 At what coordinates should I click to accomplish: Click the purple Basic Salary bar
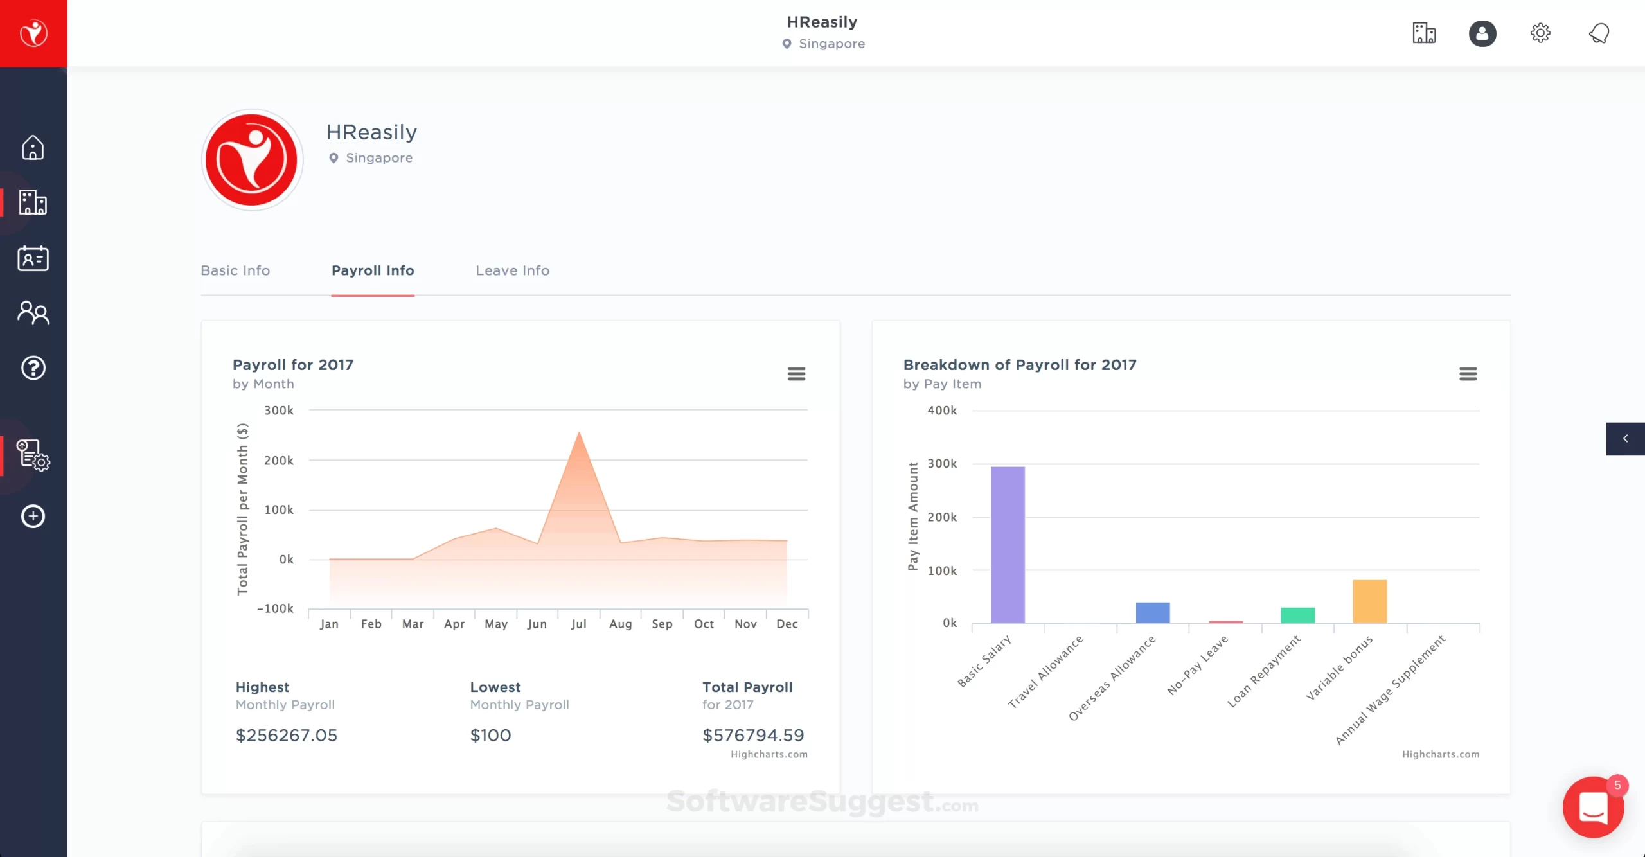click(1008, 545)
